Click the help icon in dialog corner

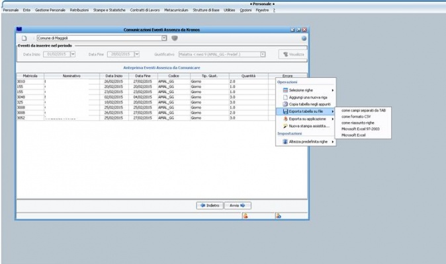tap(304, 38)
